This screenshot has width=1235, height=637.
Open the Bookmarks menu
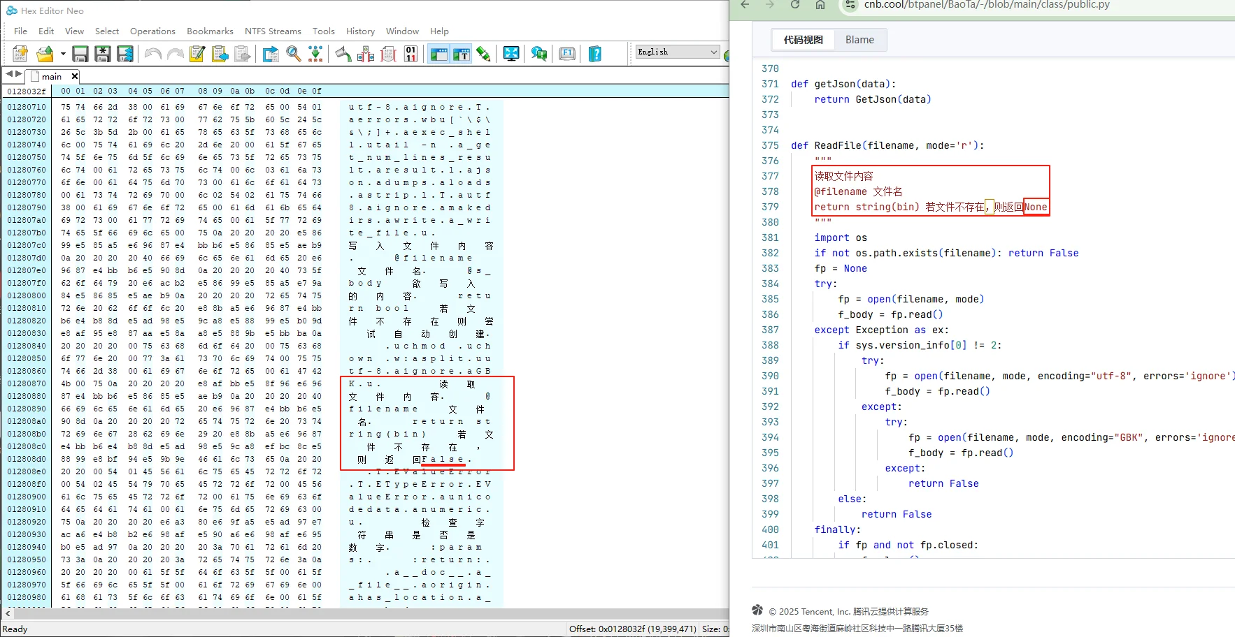[x=210, y=31]
